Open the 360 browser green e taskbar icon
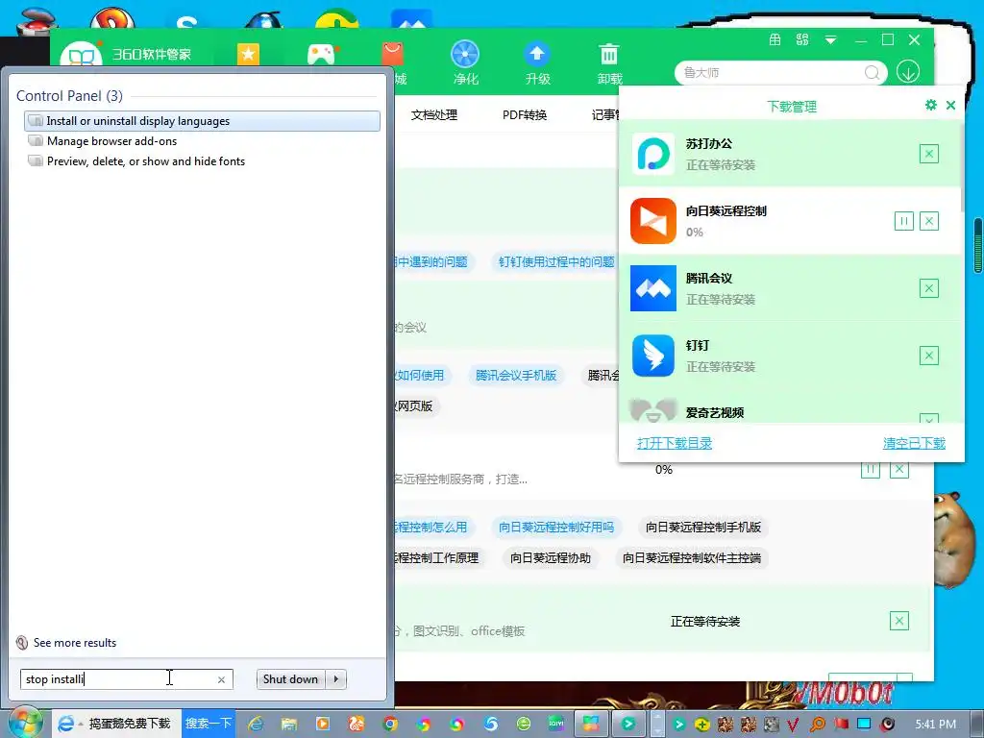This screenshot has width=984, height=738. click(x=524, y=724)
